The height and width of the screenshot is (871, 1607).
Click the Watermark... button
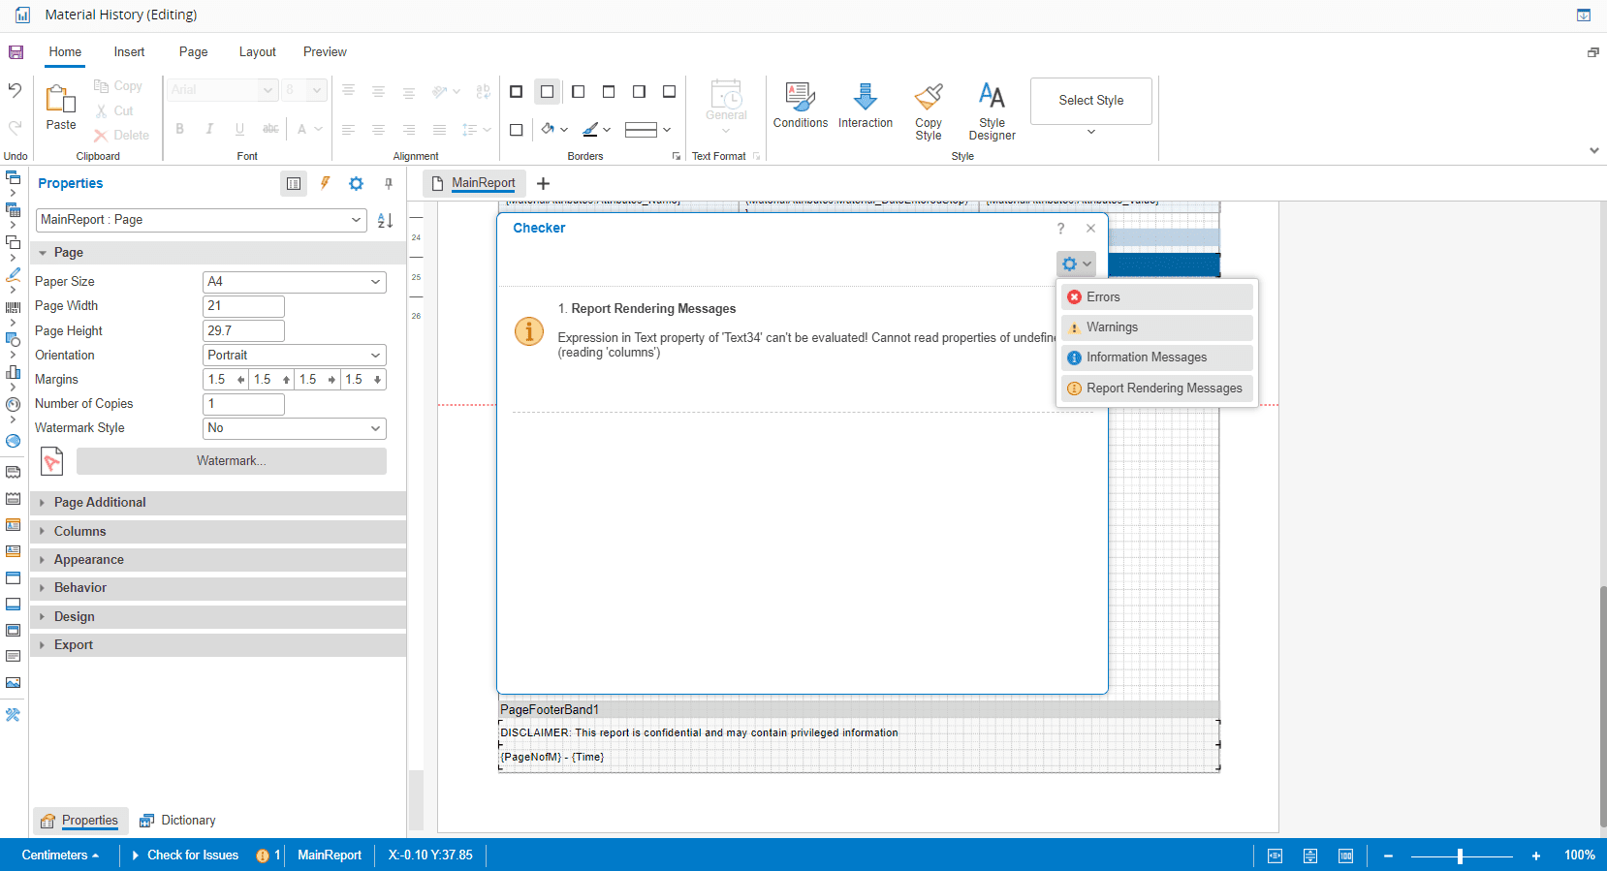pyautogui.click(x=231, y=461)
